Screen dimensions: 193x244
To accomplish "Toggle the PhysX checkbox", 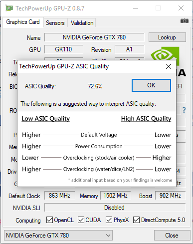I will (109, 220).
